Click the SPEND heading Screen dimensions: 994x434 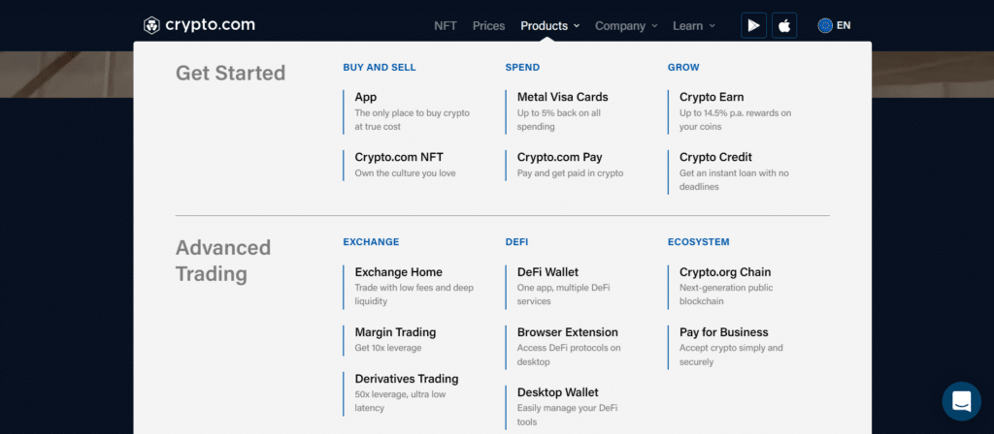point(522,67)
